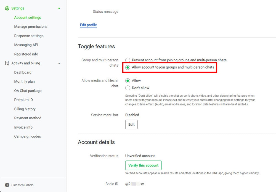
Task: Open Payment method page
Action: click(28, 118)
